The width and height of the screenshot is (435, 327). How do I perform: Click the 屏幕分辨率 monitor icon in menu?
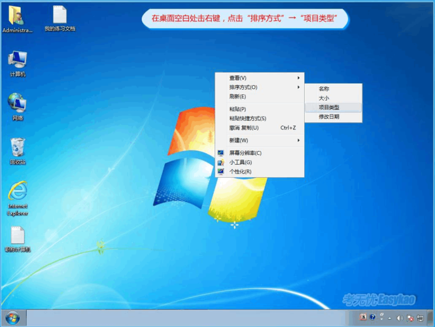221,153
